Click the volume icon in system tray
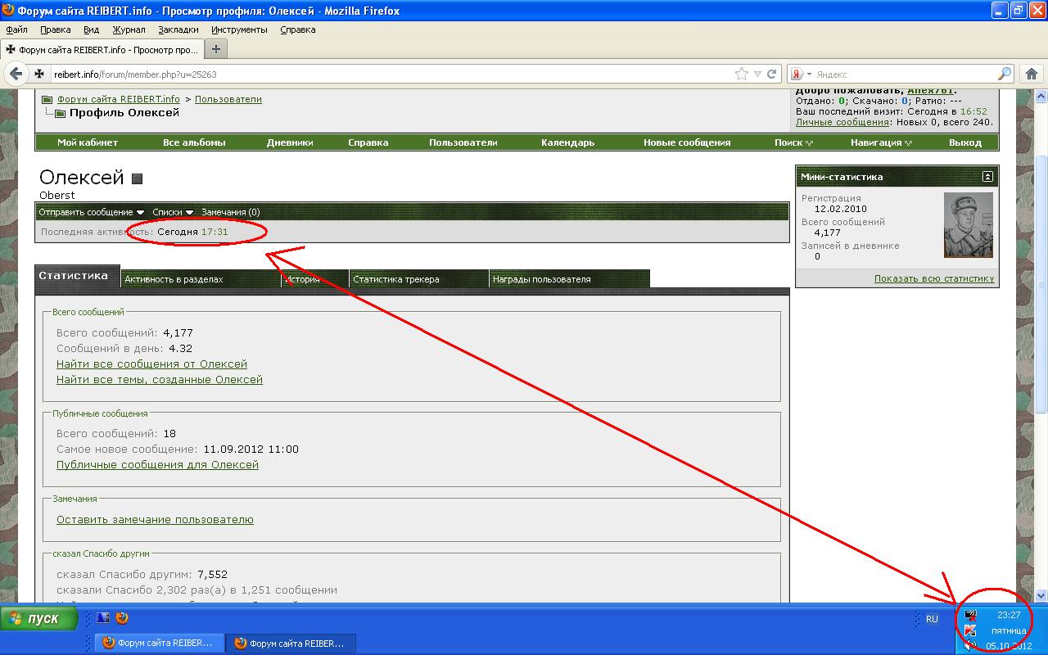The image size is (1048, 655). pos(970,646)
